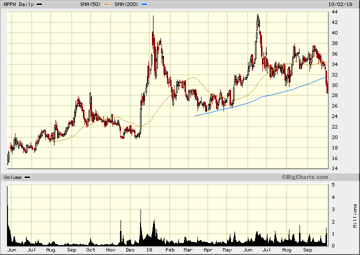
Task: Click the Sep label before Oct
Action: pos(71,250)
